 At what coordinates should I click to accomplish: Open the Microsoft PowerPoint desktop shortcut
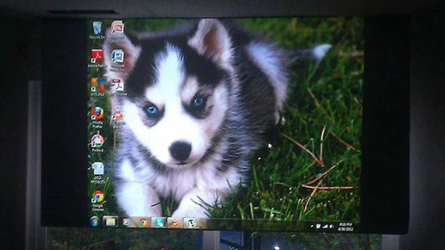[x=117, y=27]
